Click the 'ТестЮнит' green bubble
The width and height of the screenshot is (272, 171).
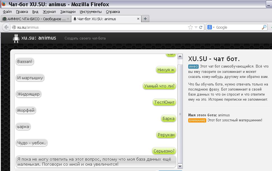coord(164,102)
